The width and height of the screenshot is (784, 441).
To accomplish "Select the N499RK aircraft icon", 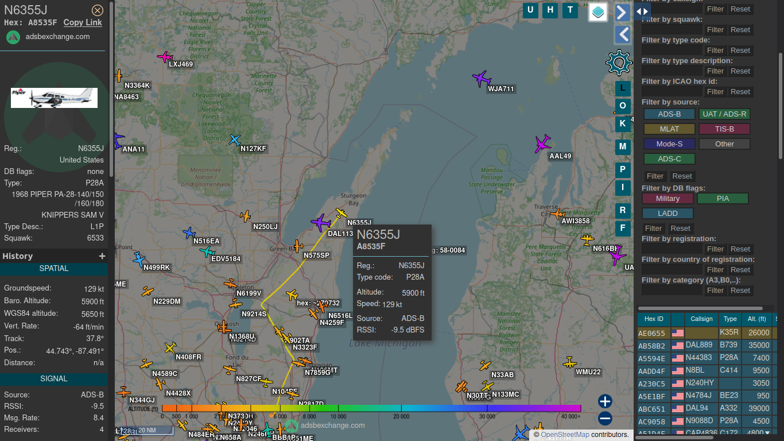I will [138, 260].
